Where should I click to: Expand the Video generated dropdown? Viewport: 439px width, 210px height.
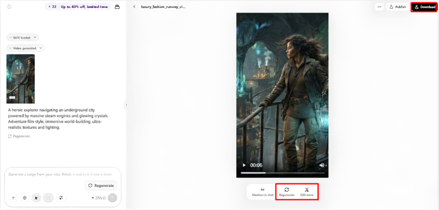click(25, 48)
